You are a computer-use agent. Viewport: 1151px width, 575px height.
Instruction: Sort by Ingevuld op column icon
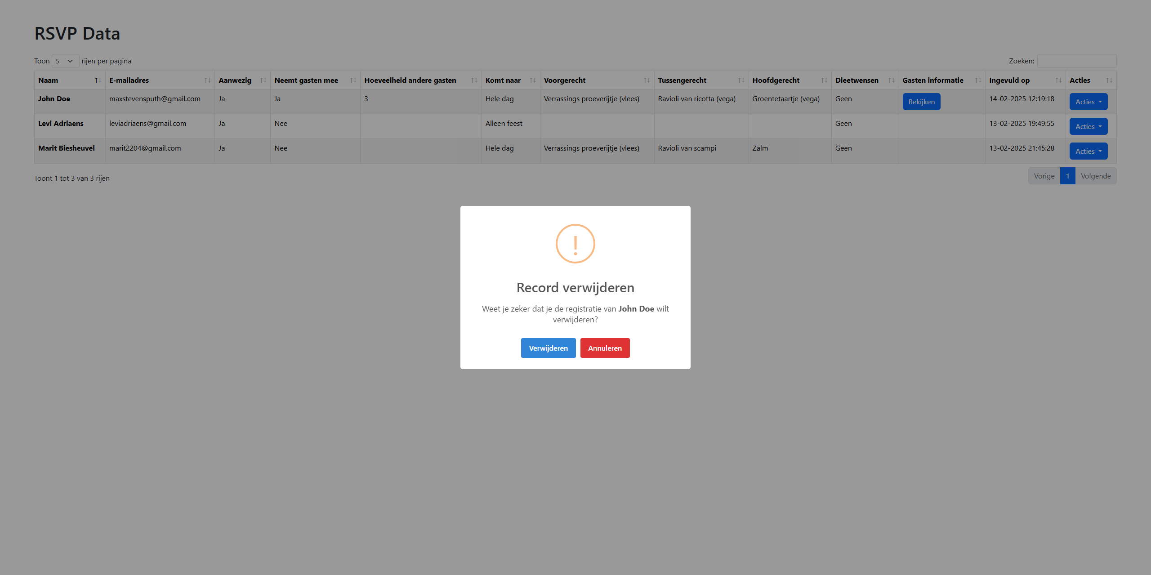tap(1058, 80)
